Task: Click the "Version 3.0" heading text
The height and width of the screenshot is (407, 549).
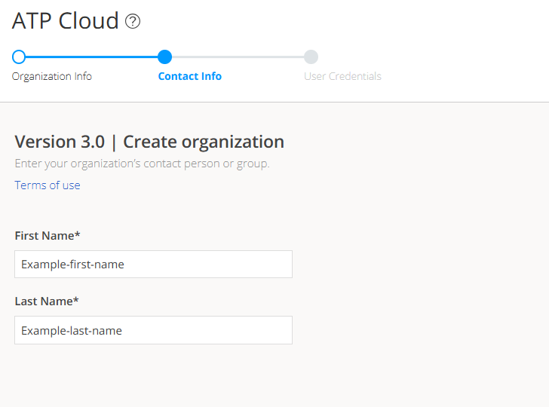Action: (x=60, y=142)
